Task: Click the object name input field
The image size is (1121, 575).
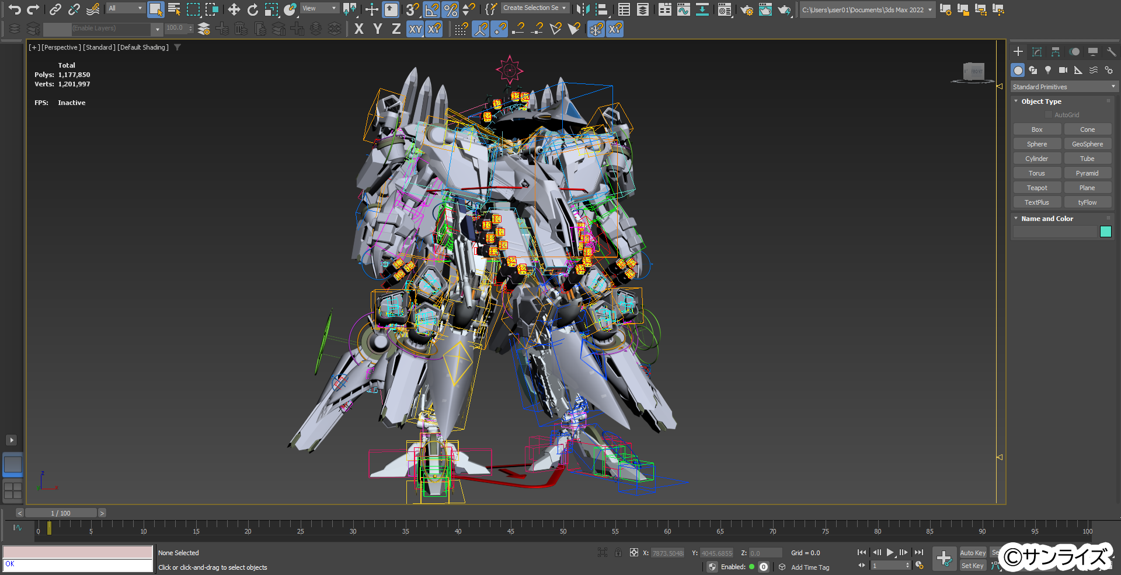Action: click(1055, 232)
